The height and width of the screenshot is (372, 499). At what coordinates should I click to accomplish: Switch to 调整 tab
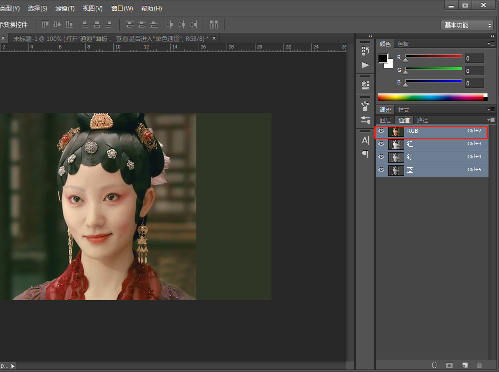click(385, 110)
